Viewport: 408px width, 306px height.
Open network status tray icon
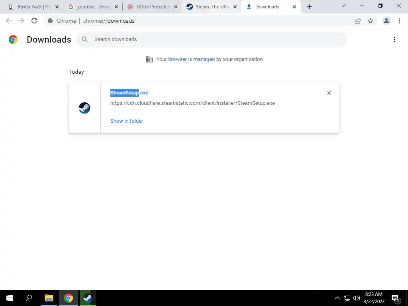347,298
